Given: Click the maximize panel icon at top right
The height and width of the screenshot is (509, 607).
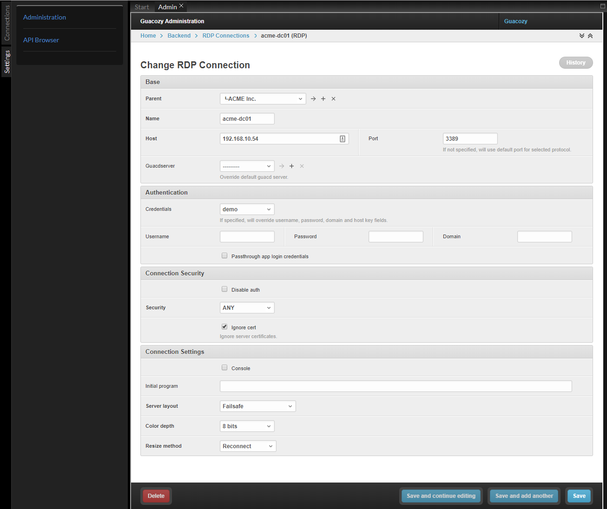Looking at the screenshot, I should click(x=602, y=6).
